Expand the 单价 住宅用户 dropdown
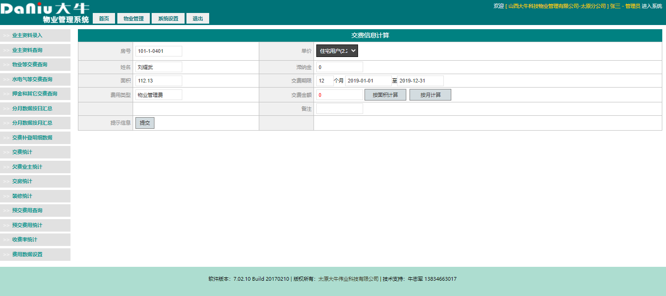Image resolution: width=666 pixels, height=296 pixels. (x=337, y=51)
